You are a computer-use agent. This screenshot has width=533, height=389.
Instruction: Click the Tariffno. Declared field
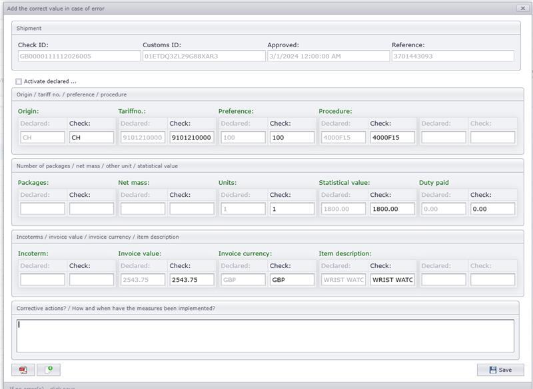click(143, 138)
